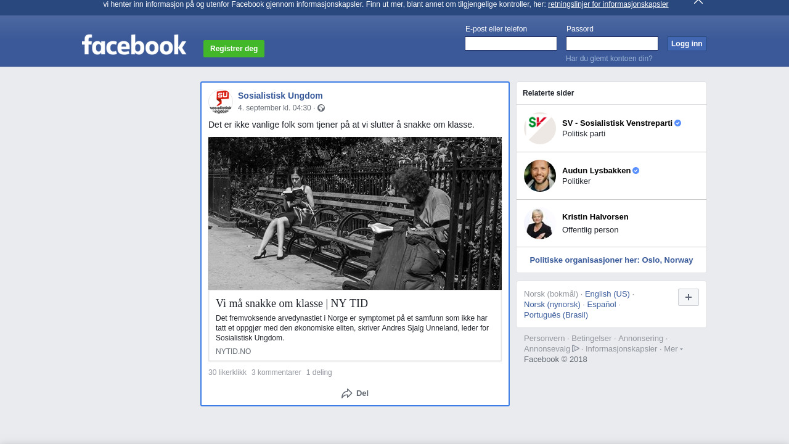
Task: Open Vi må snakke om klasse headline
Action: click(x=292, y=303)
